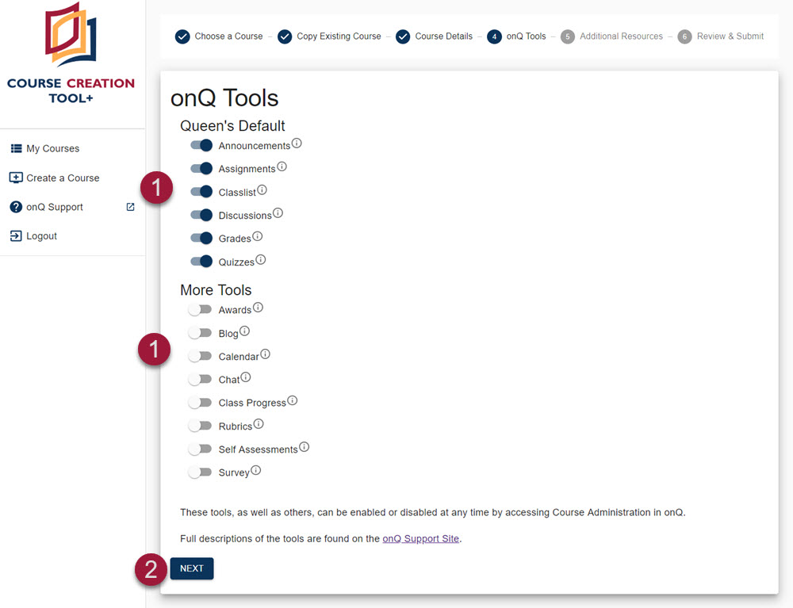
Task: Toggle off the Discussions switch
Action: click(x=201, y=215)
